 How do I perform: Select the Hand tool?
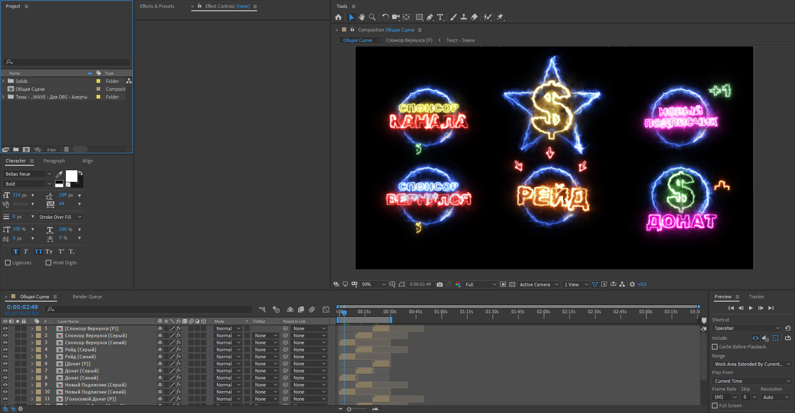click(362, 17)
